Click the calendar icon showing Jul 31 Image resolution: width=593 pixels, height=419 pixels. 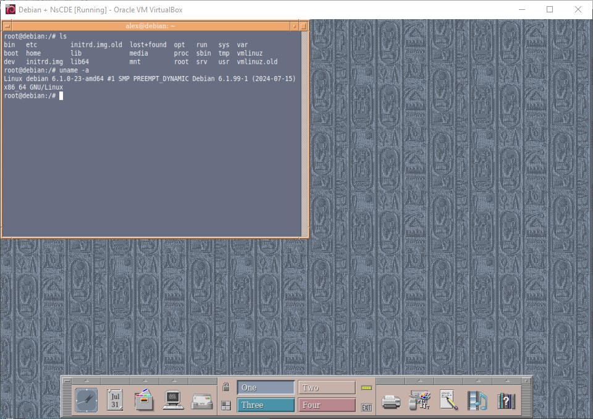[x=115, y=400]
